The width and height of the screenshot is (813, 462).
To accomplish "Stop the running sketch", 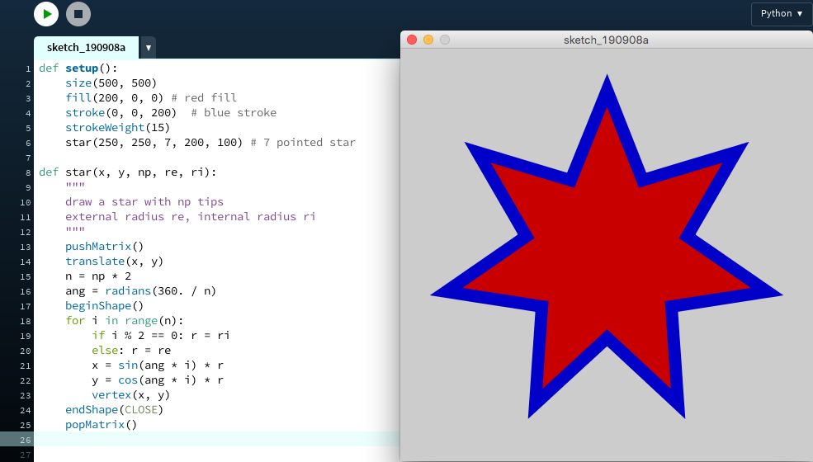I will tap(78, 13).
